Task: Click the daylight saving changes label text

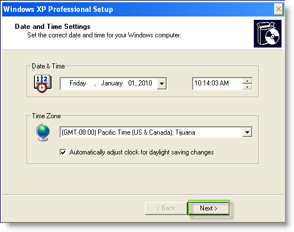Action: [142, 152]
